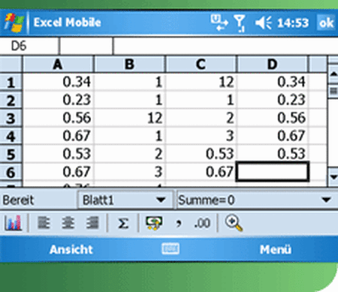Tap the 14:53 clock
This screenshot has width=338, height=292.
[x=293, y=23]
